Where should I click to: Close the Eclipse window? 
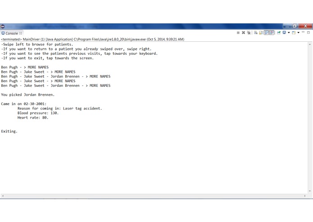point(305,26)
